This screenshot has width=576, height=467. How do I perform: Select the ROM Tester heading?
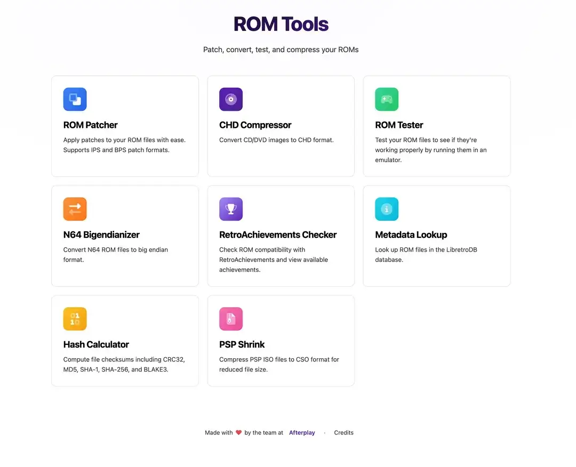399,125
